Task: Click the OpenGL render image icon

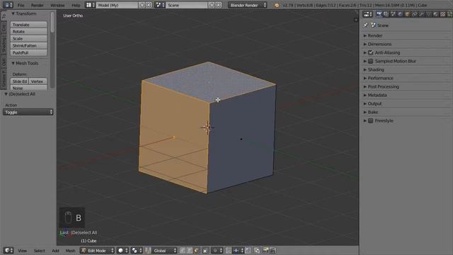Action: pos(266,250)
